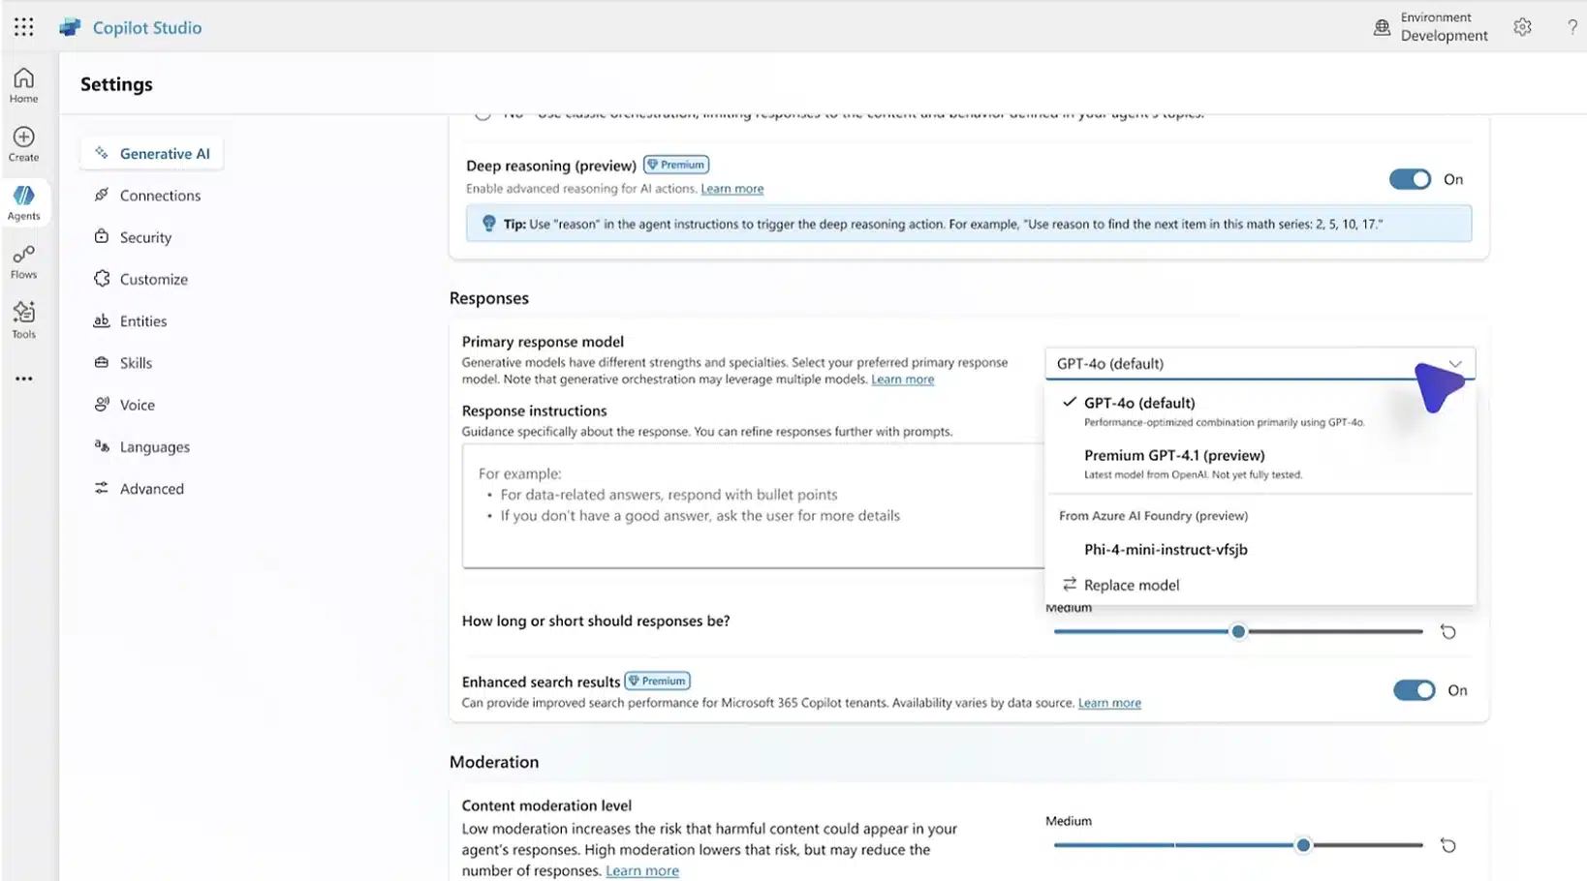Click the Premium badge beside Enhanced search
Image resolution: width=1587 pixels, height=881 pixels.
pyautogui.click(x=657, y=681)
